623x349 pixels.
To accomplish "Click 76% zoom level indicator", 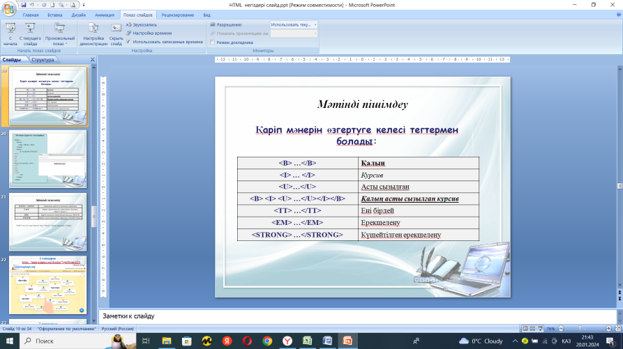I will (550, 329).
